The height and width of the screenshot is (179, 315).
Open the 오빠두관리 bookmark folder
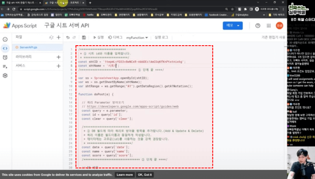pos(104,15)
